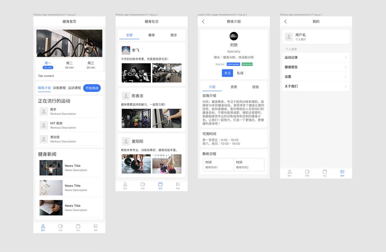Screen dimensions: 386x252
Task: Switch to the 训练教程 tab
Action: pyautogui.click(x=60, y=88)
